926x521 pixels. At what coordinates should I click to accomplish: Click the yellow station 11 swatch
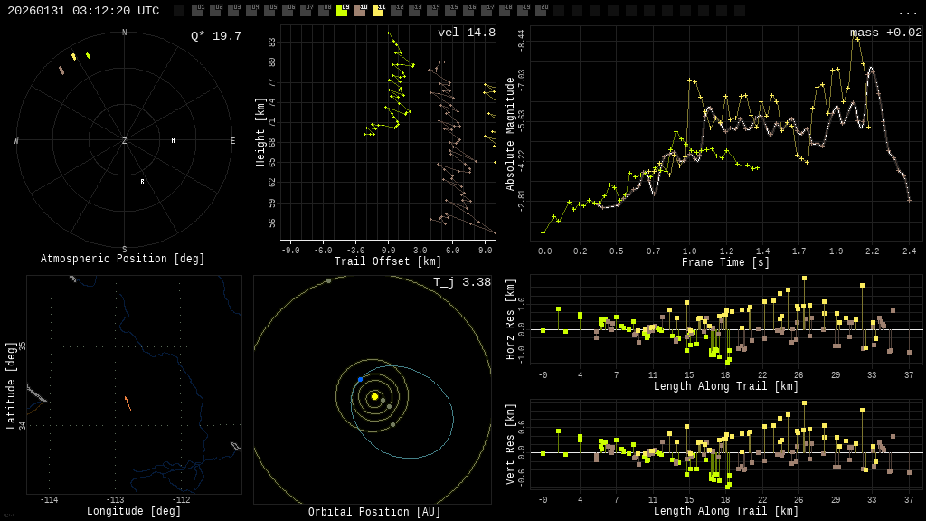(377, 11)
